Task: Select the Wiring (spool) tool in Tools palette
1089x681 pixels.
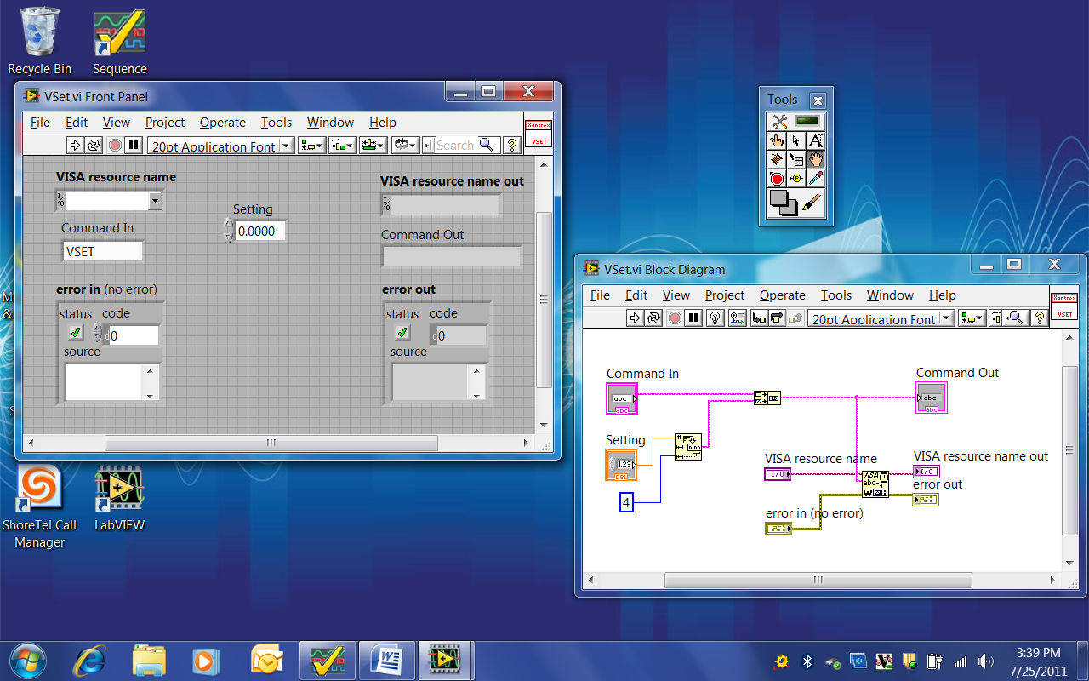Action: [776, 159]
